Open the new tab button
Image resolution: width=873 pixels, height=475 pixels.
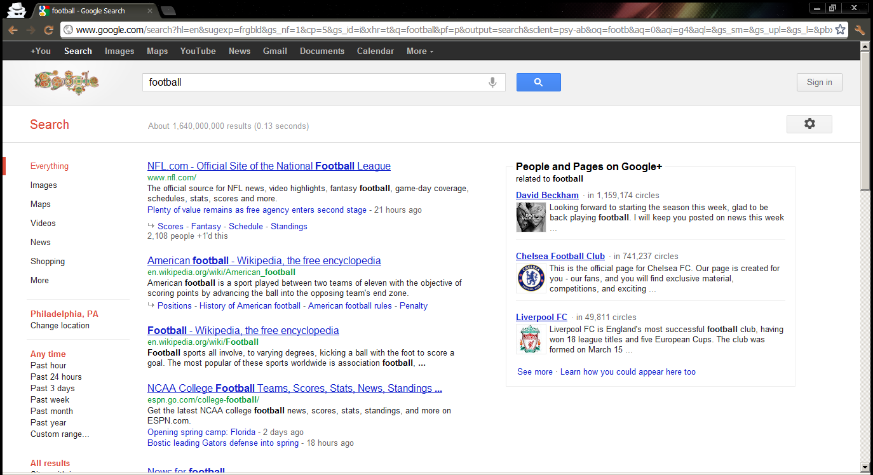point(168,11)
